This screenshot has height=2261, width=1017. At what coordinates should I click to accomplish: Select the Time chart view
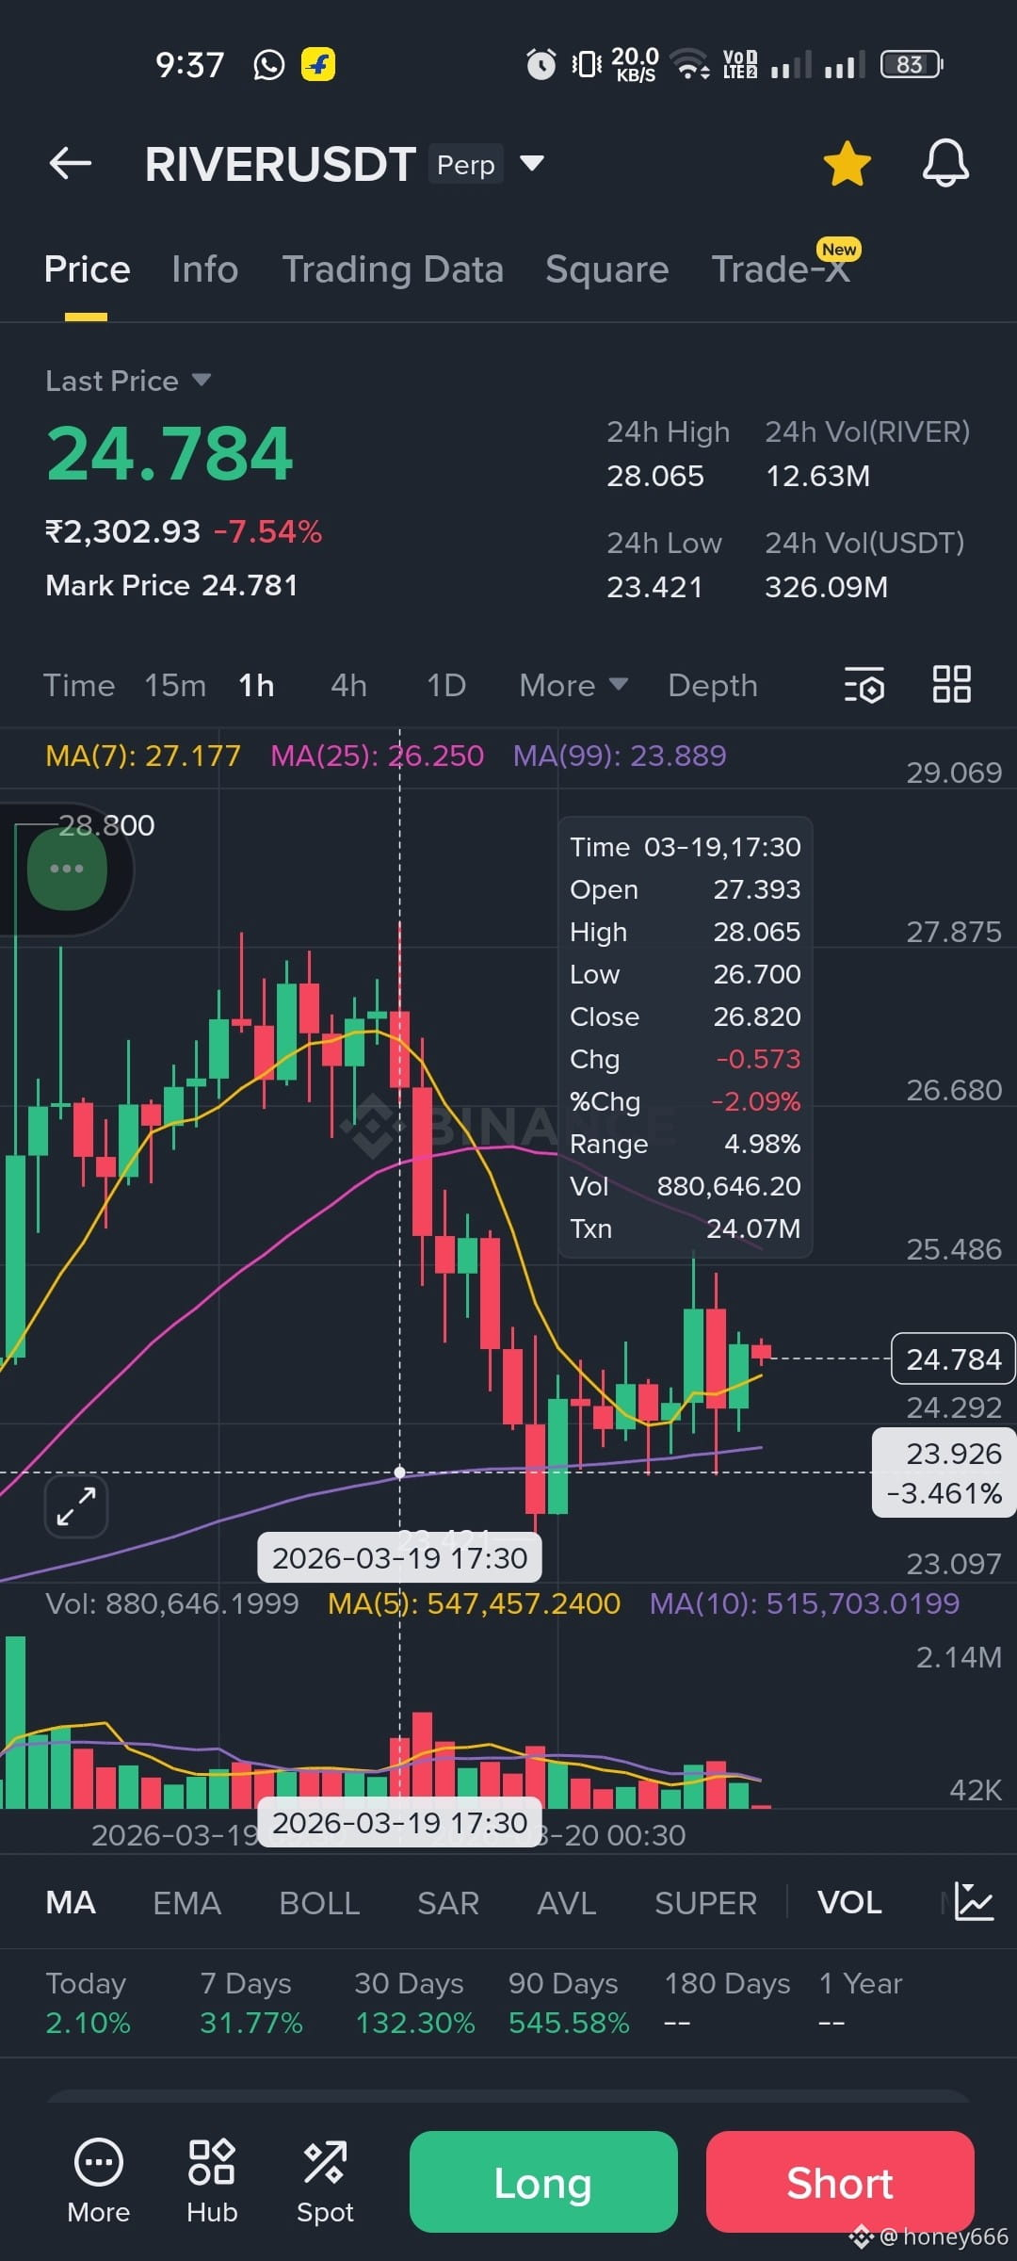(x=79, y=686)
